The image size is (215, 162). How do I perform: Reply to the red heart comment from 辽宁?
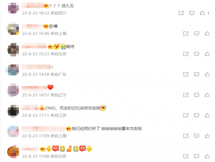pyautogui.click(x=197, y=95)
